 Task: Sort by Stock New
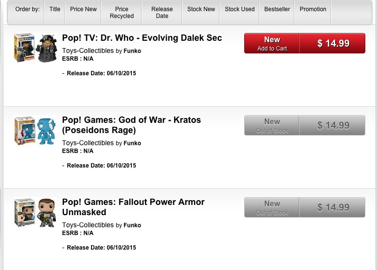(201, 9)
